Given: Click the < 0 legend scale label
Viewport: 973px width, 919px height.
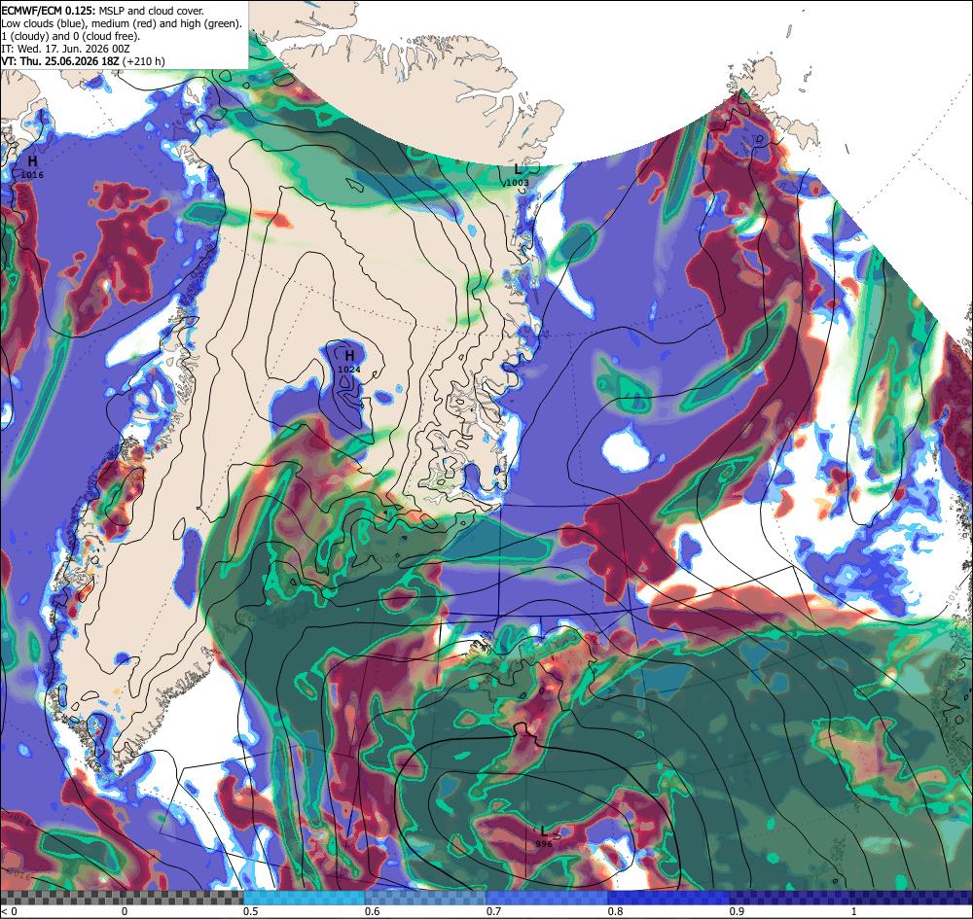Looking at the screenshot, I should click(8, 911).
